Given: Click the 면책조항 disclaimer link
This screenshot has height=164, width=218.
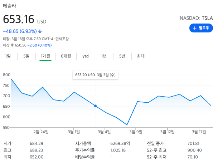Looking at the screenshot, I should click(62, 39).
